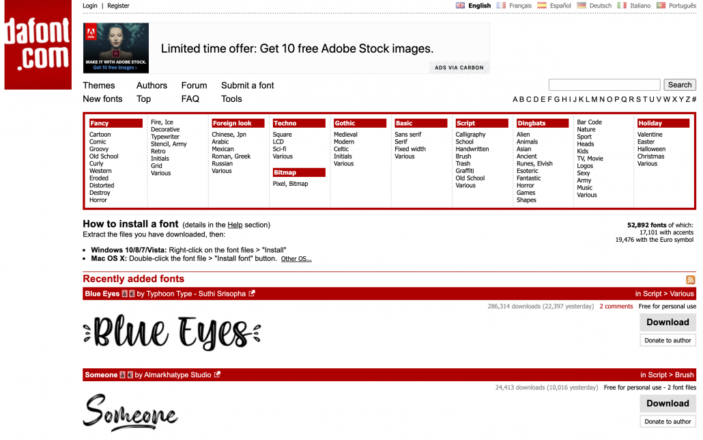Click the Spanish flag icon
Viewport: 703px width, 440px height.
pyautogui.click(x=542, y=5)
